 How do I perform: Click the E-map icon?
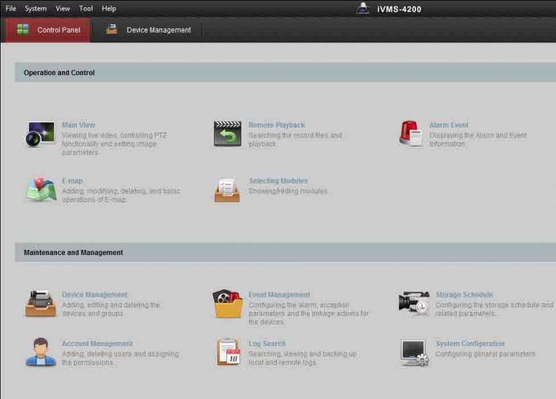tap(41, 190)
